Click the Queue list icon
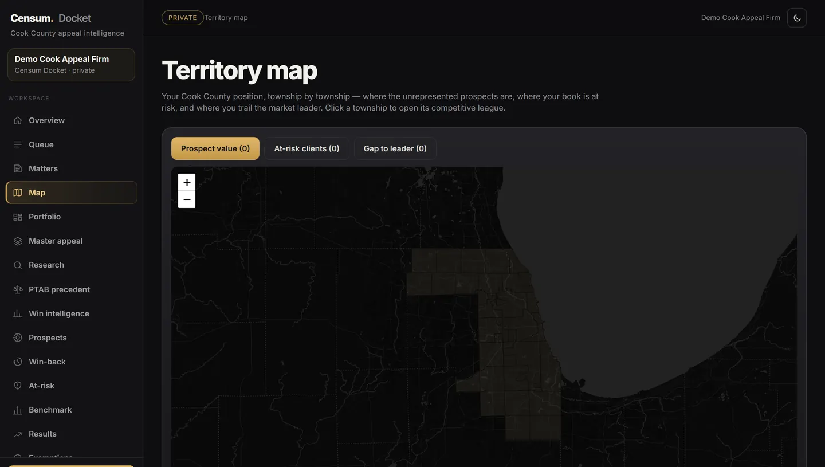The image size is (825, 467). pyautogui.click(x=18, y=144)
